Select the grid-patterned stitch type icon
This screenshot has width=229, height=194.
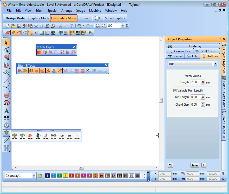(x=68, y=52)
